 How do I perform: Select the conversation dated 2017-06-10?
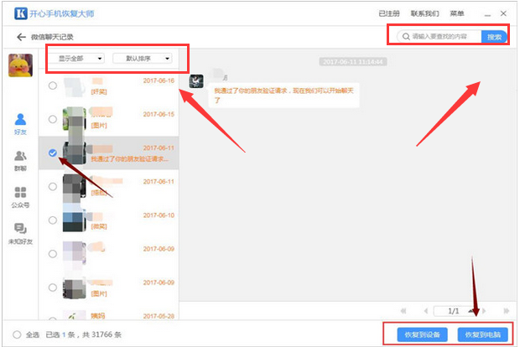(53, 220)
